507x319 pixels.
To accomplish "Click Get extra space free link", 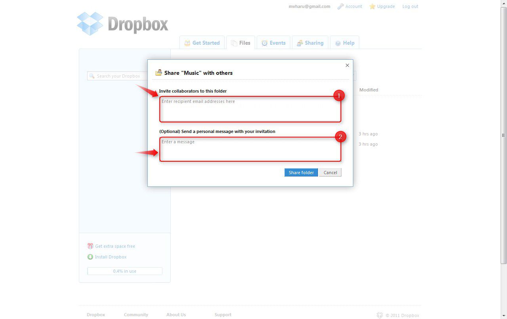I will (115, 246).
